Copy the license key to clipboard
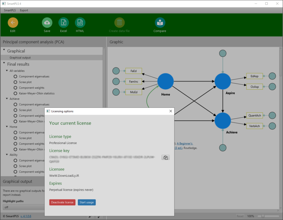The height and width of the screenshot is (220, 283). point(165,157)
